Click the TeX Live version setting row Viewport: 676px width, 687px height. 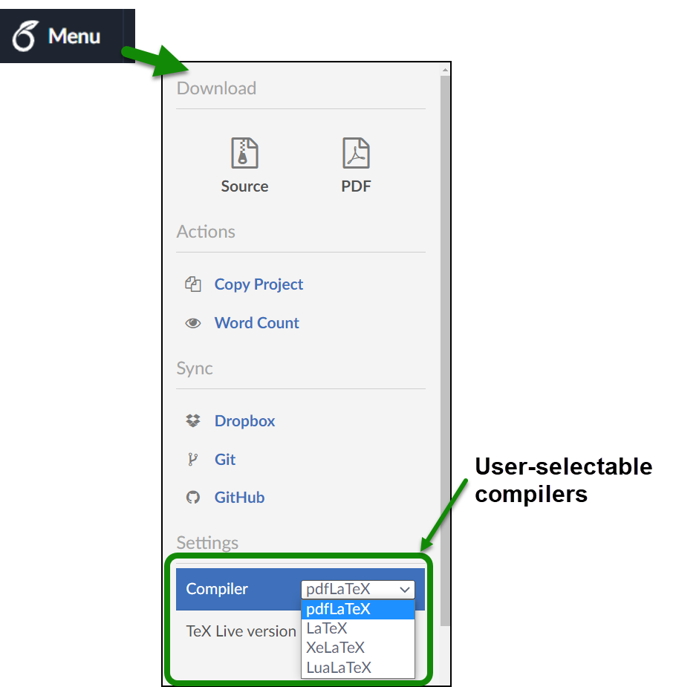[241, 631]
